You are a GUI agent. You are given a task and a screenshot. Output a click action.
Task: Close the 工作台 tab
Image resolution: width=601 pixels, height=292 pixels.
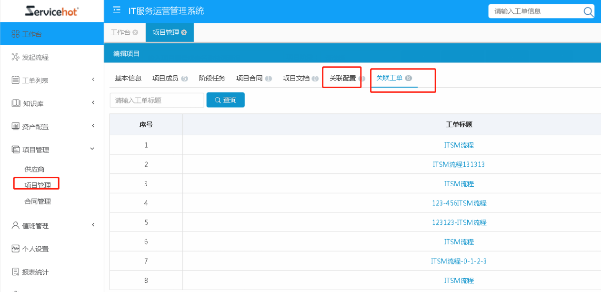136,32
